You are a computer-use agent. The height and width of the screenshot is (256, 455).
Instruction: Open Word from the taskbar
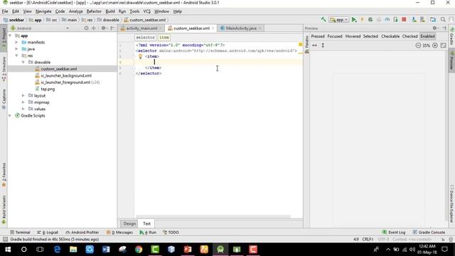click(106, 249)
